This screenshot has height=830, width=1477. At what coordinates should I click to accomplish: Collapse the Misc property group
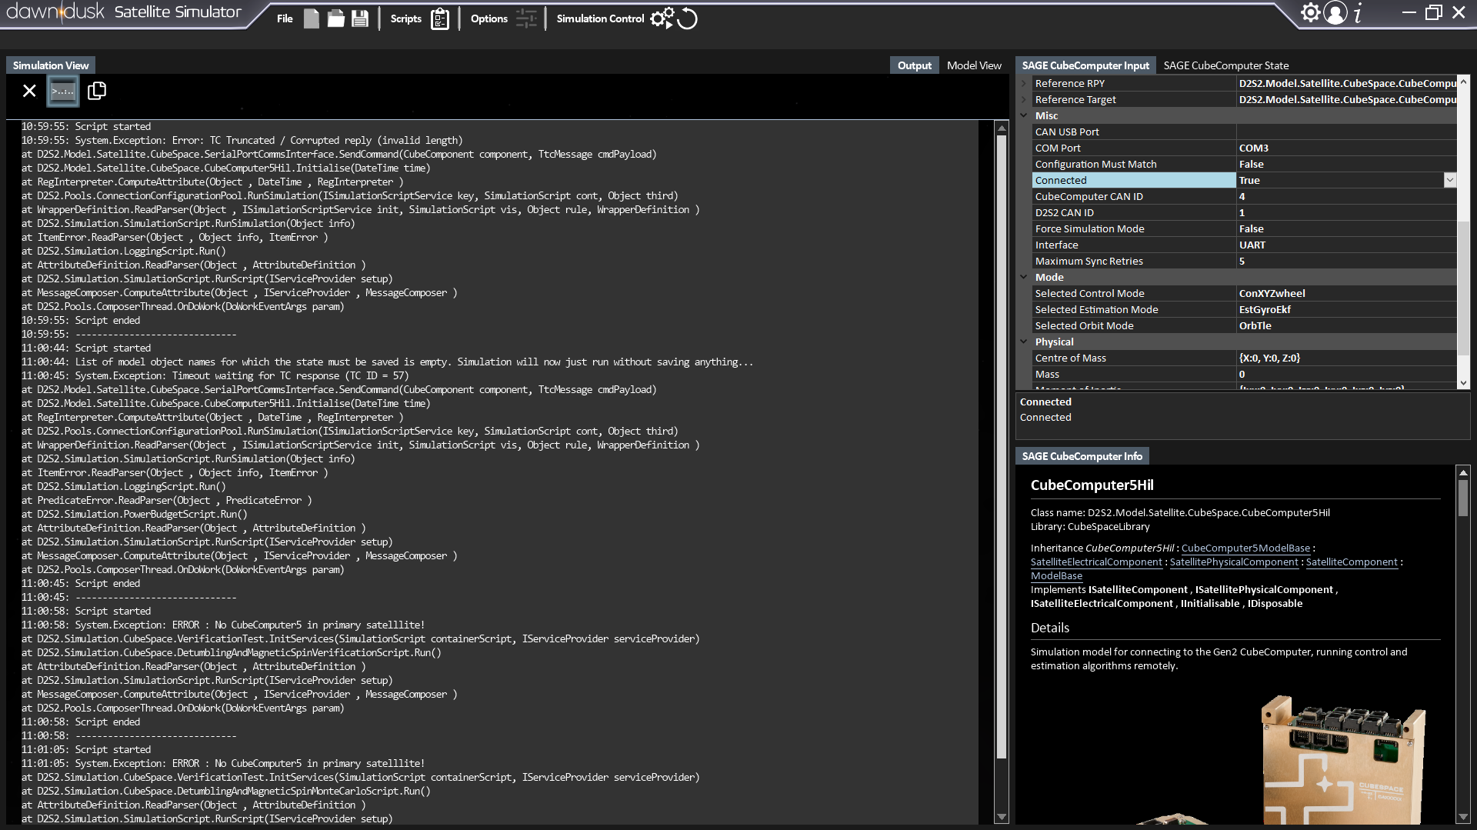click(1024, 115)
